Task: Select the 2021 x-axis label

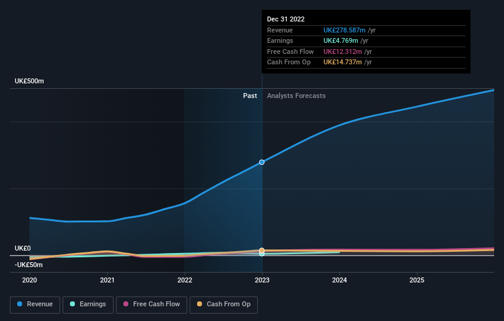Action: click(x=107, y=280)
